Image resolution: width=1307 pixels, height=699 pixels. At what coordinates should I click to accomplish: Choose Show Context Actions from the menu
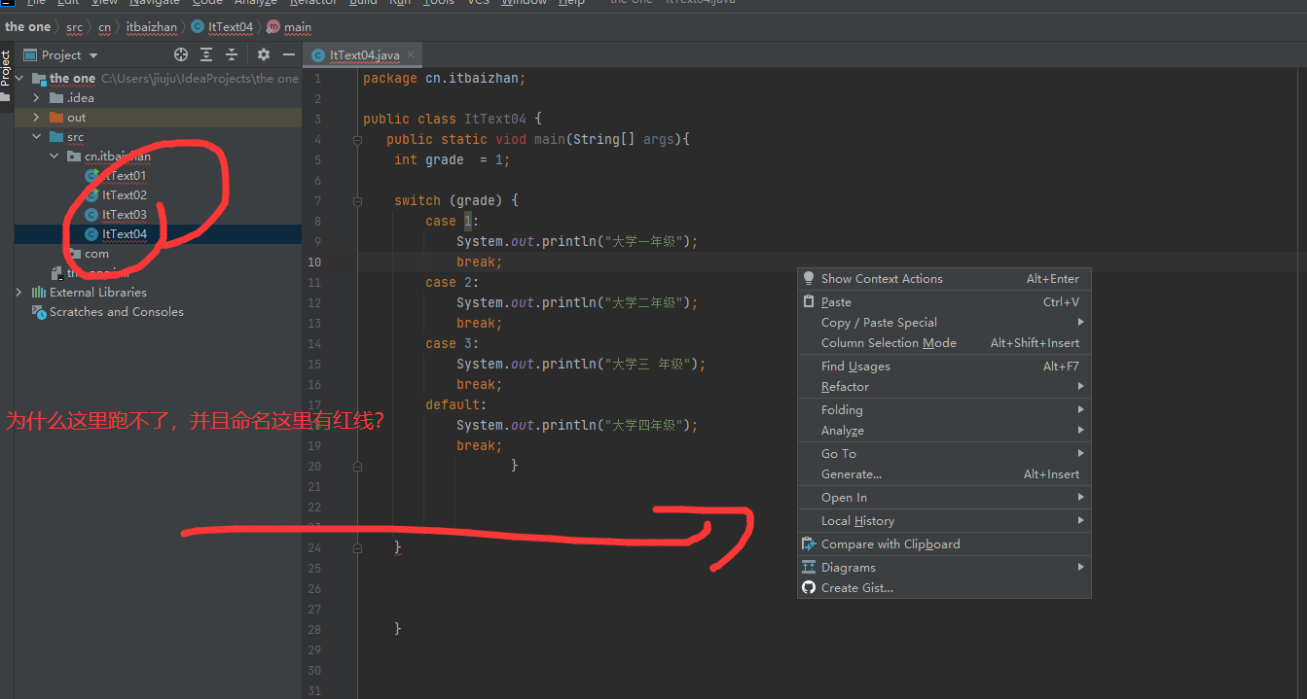coord(944,279)
